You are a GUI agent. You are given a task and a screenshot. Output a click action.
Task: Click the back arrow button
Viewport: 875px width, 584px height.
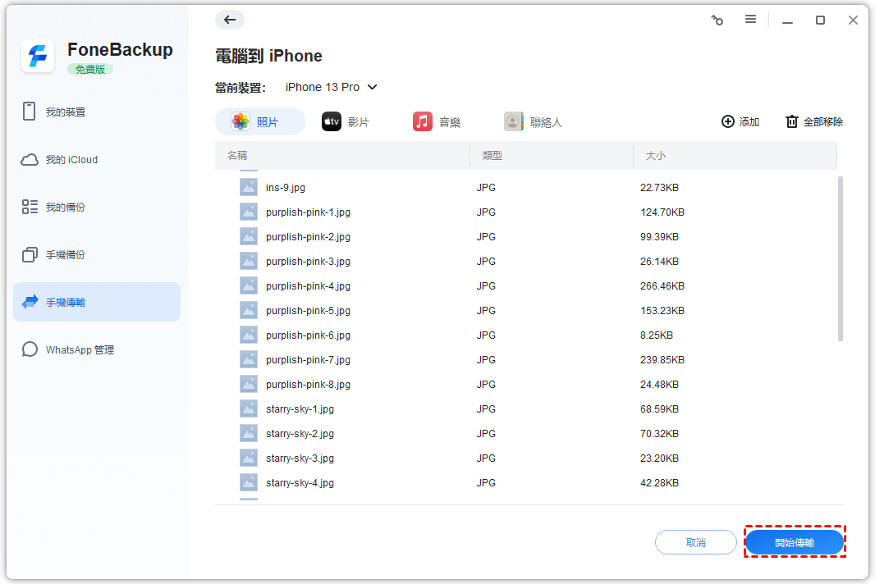point(230,21)
